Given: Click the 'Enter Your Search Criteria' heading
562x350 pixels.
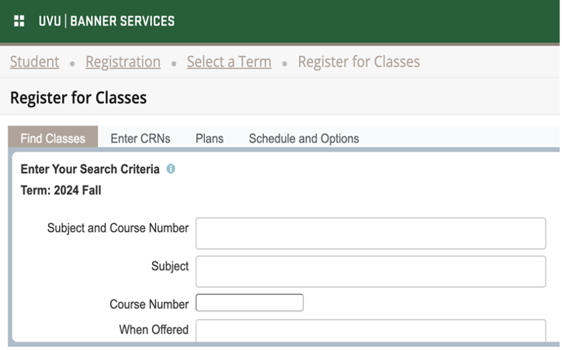Looking at the screenshot, I should point(90,169).
